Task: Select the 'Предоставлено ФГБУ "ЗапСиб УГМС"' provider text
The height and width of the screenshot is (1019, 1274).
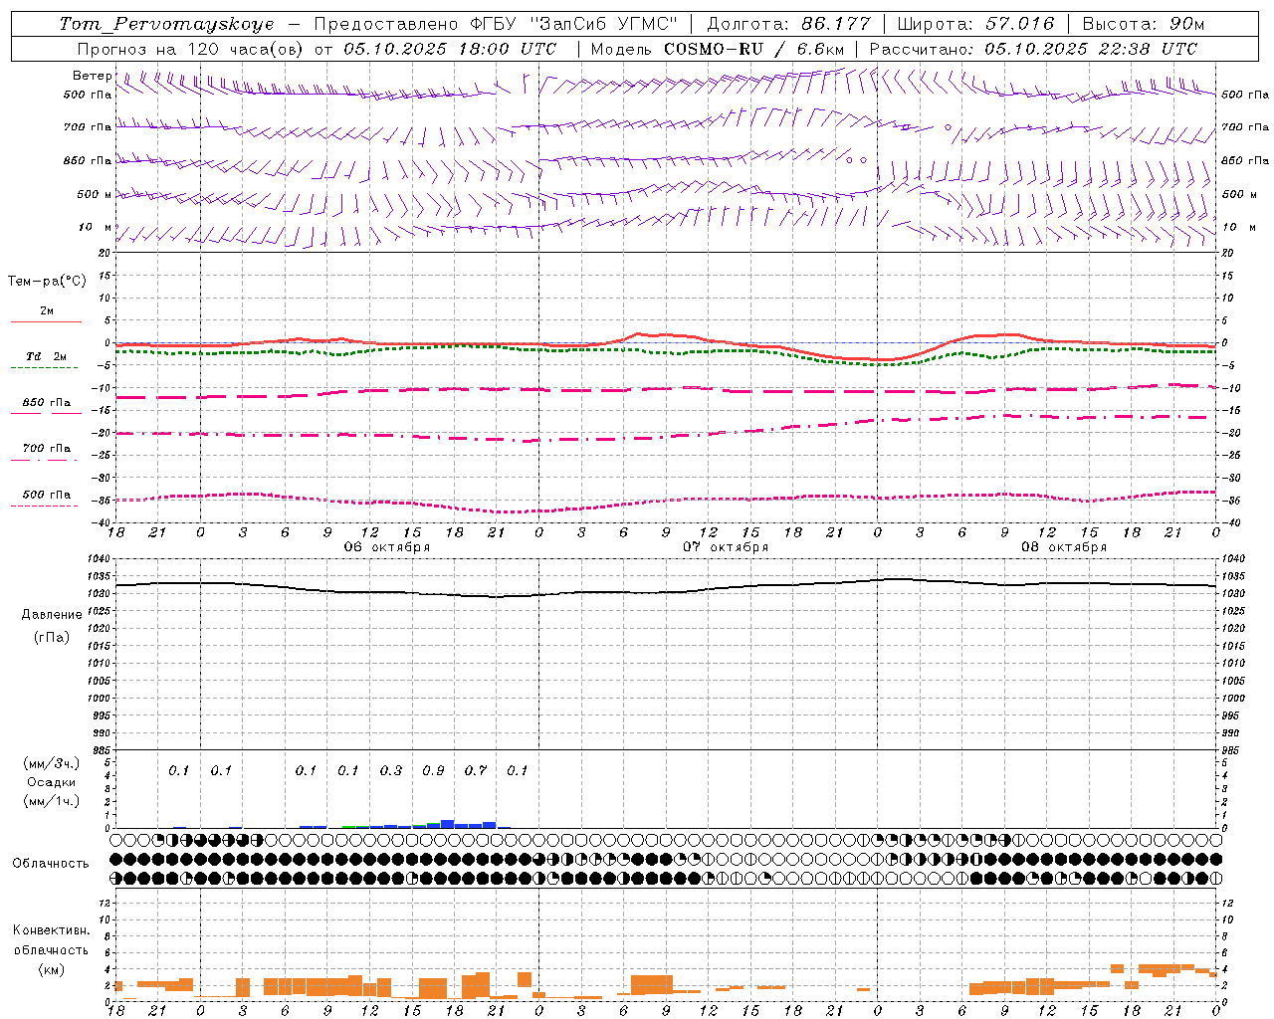Action: [x=496, y=24]
